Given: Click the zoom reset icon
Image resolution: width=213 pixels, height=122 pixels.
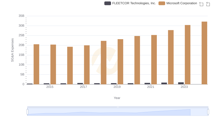Looking at the screenshot, I should pyautogui.click(x=208, y=4).
